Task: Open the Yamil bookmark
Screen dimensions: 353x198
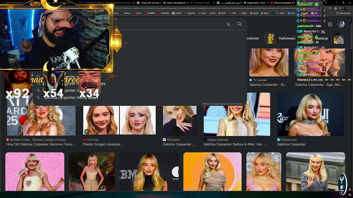Action: click(x=280, y=13)
